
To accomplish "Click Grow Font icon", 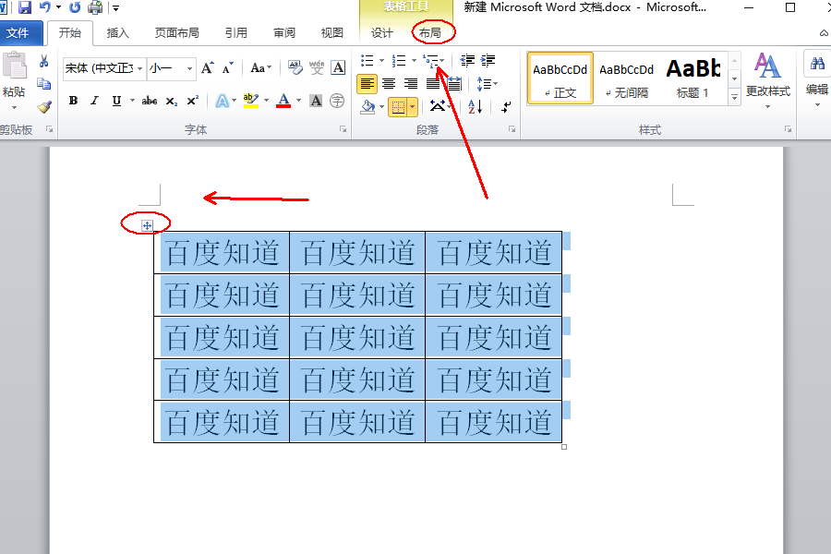I will point(207,67).
